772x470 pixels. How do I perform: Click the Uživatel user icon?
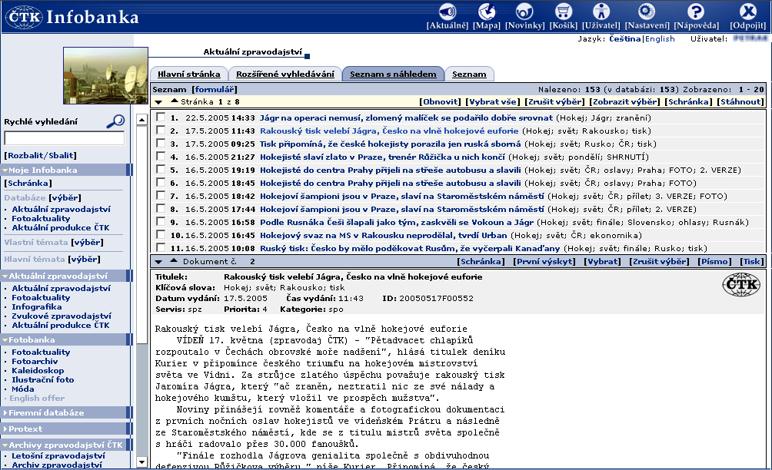[607, 12]
